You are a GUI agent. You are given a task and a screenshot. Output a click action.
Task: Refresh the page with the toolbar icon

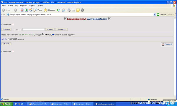(27, 10)
